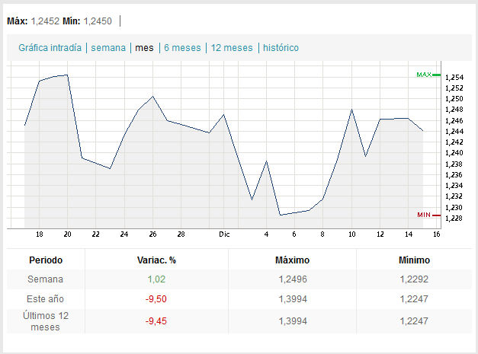Click the green 1,02 variation value

(x=156, y=280)
